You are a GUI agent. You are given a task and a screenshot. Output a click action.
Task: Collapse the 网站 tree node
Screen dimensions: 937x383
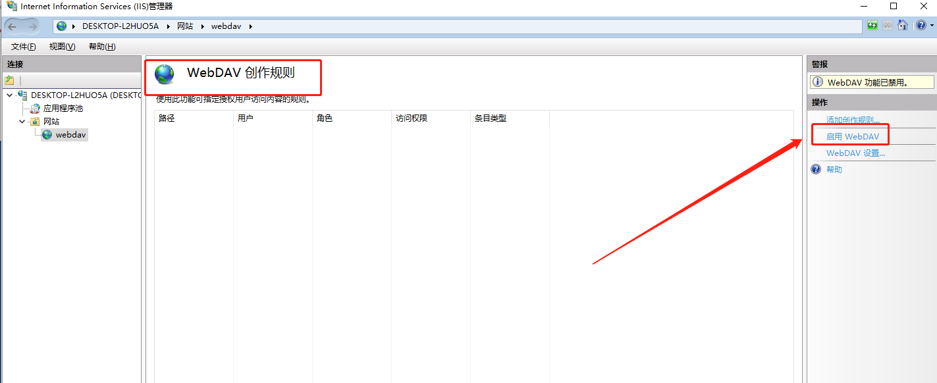pos(22,121)
